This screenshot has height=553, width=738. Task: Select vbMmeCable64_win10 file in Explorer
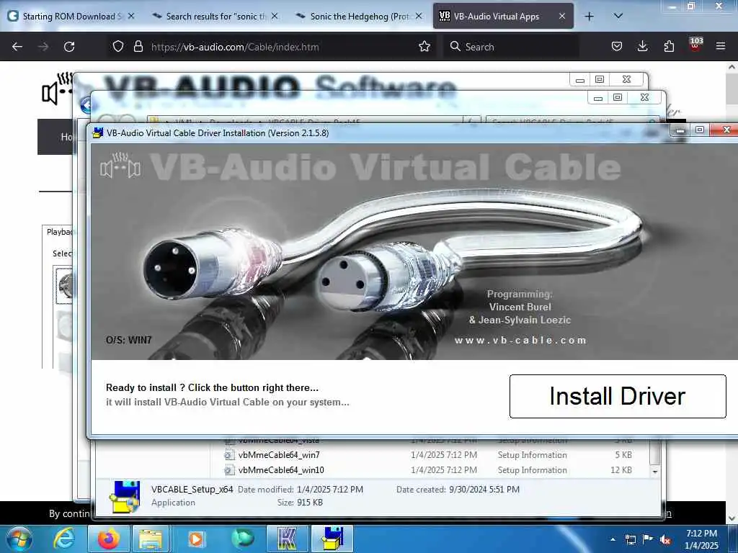click(281, 469)
